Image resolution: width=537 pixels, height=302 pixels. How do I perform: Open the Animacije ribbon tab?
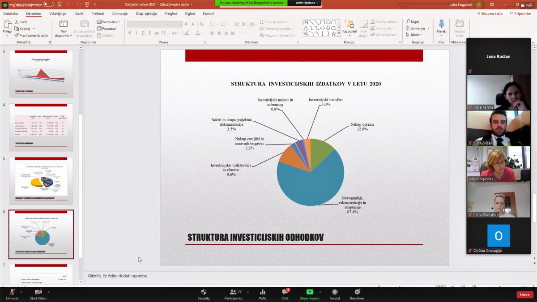pos(119,13)
